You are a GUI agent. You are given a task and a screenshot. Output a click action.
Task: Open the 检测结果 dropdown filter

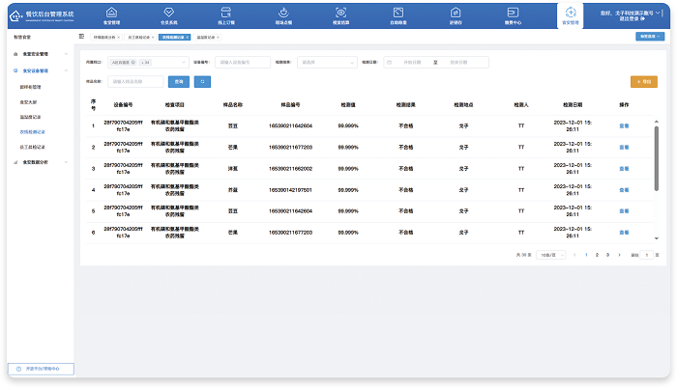323,62
